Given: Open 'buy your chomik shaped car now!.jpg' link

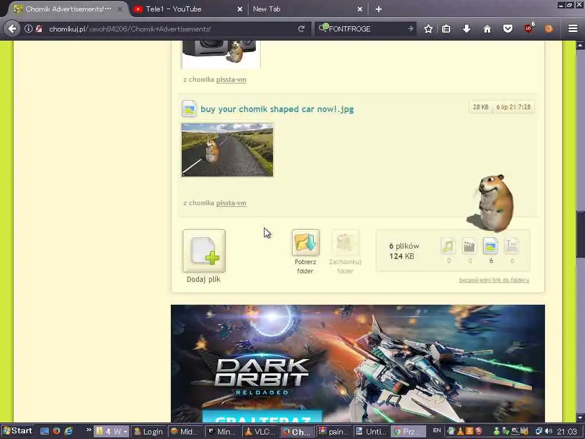Looking at the screenshot, I should point(277,109).
